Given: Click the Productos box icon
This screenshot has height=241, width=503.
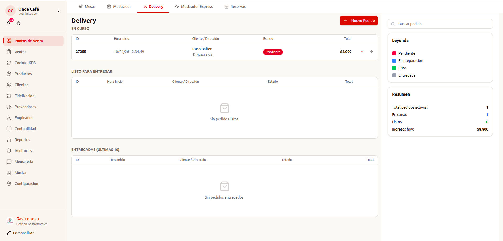Looking at the screenshot, I should 9,74.
